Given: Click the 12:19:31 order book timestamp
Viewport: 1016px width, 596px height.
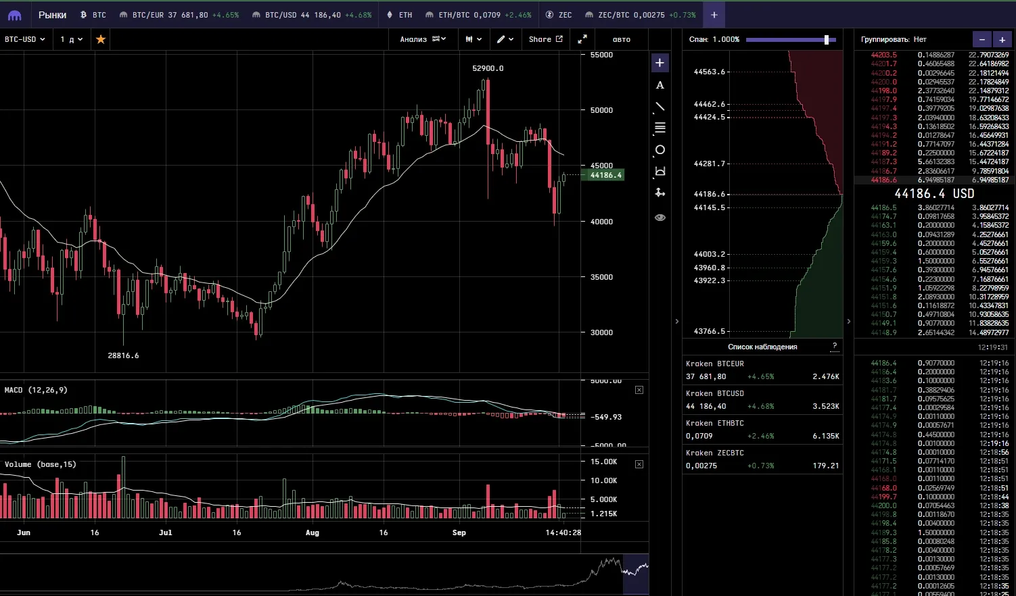Looking at the screenshot, I should pyautogui.click(x=993, y=347).
